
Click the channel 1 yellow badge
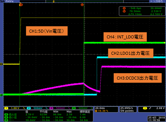tap(6, 108)
